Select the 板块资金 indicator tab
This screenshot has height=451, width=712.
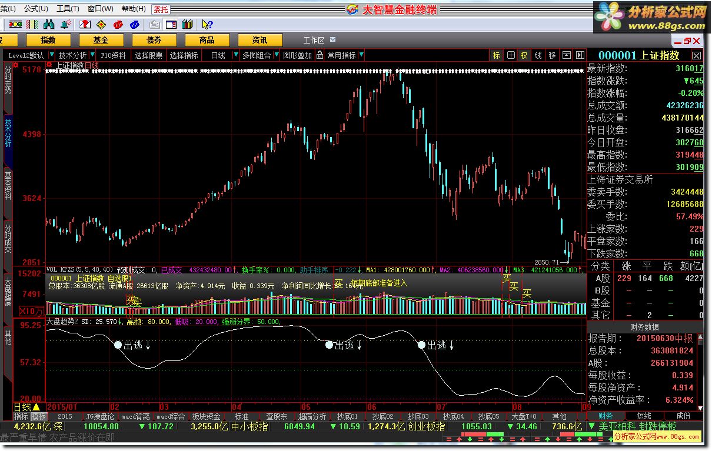[x=206, y=416]
